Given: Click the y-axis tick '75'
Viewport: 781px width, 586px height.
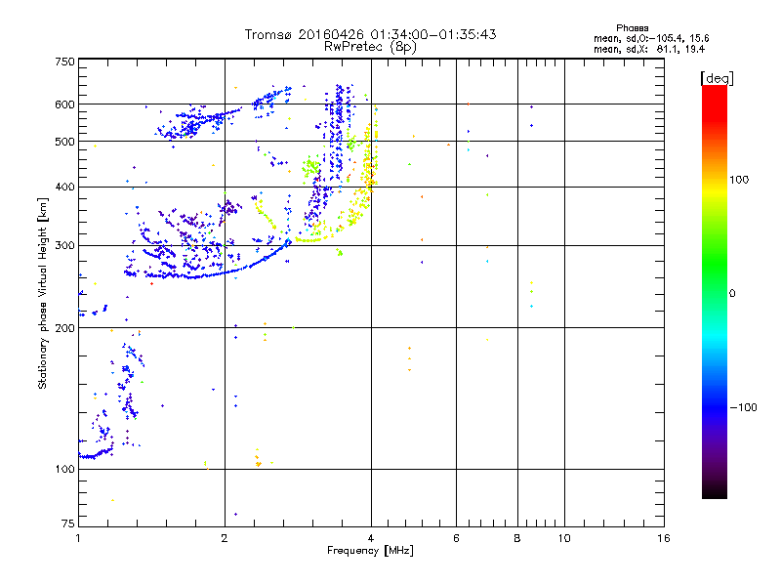Looking at the screenshot, I should [x=68, y=523].
